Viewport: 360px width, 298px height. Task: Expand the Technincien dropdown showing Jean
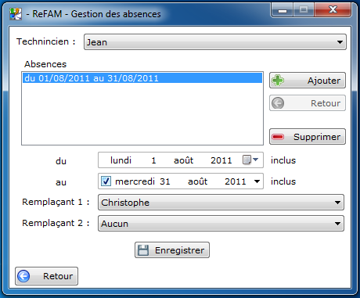coord(215,41)
